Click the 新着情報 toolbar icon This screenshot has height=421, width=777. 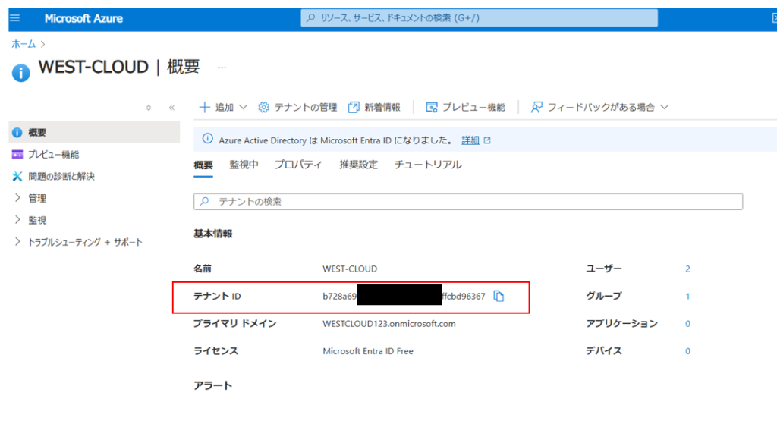tap(354, 107)
